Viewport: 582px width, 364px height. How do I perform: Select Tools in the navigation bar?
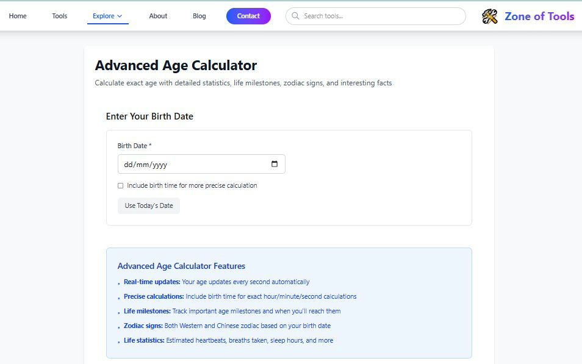[59, 16]
